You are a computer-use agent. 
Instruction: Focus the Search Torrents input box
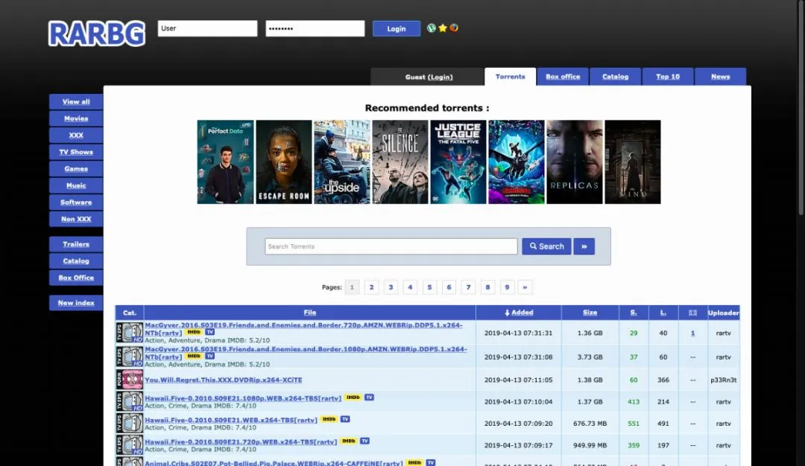[391, 246]
